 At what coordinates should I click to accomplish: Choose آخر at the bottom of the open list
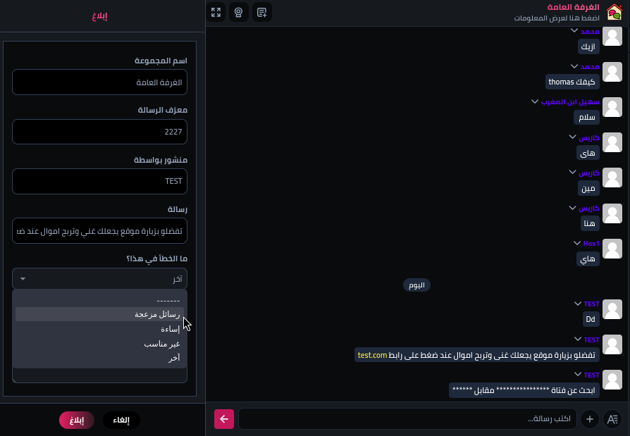99,358
